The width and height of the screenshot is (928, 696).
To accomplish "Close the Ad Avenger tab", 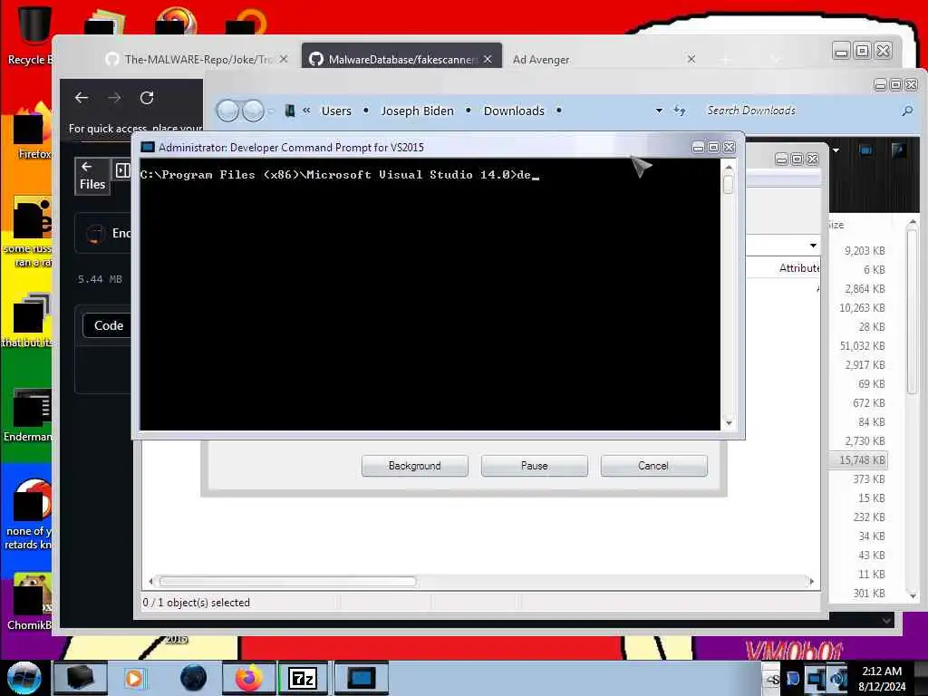I will pos(691,59).
